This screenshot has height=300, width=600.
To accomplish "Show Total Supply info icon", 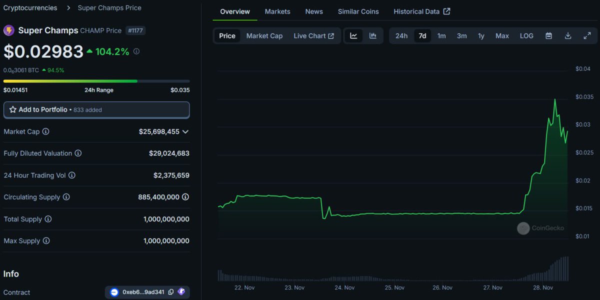I will [48, 219].
